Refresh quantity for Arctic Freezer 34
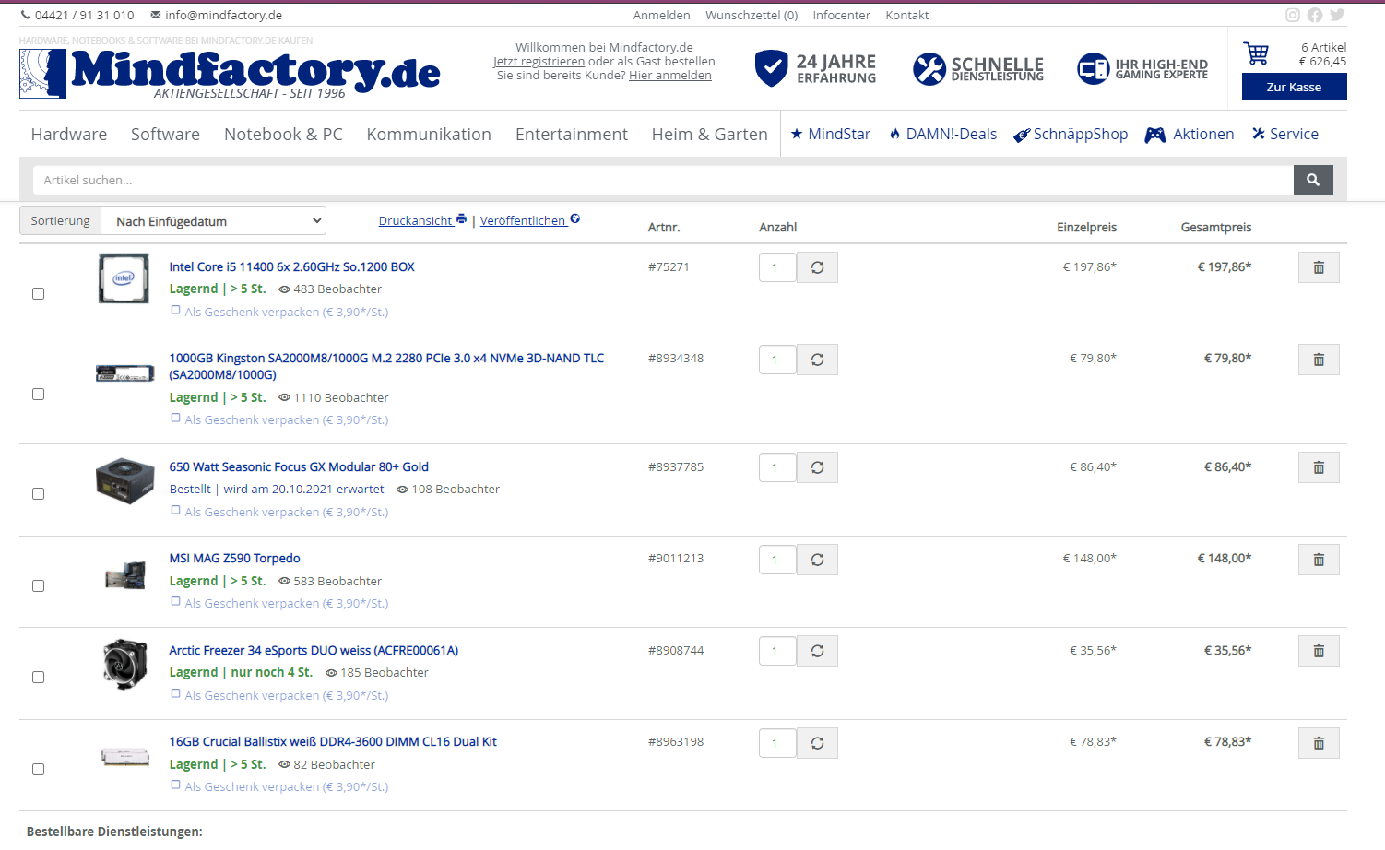 (x=817, y=651)
